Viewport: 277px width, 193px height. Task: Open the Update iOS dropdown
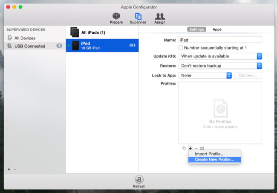coord(220,56)
